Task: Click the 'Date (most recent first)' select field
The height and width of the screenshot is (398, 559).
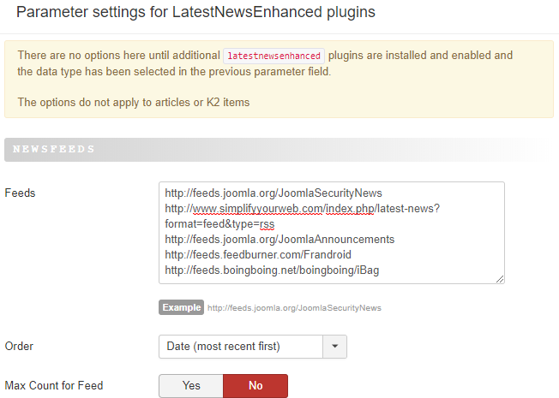Action: (x=240, y=347)
